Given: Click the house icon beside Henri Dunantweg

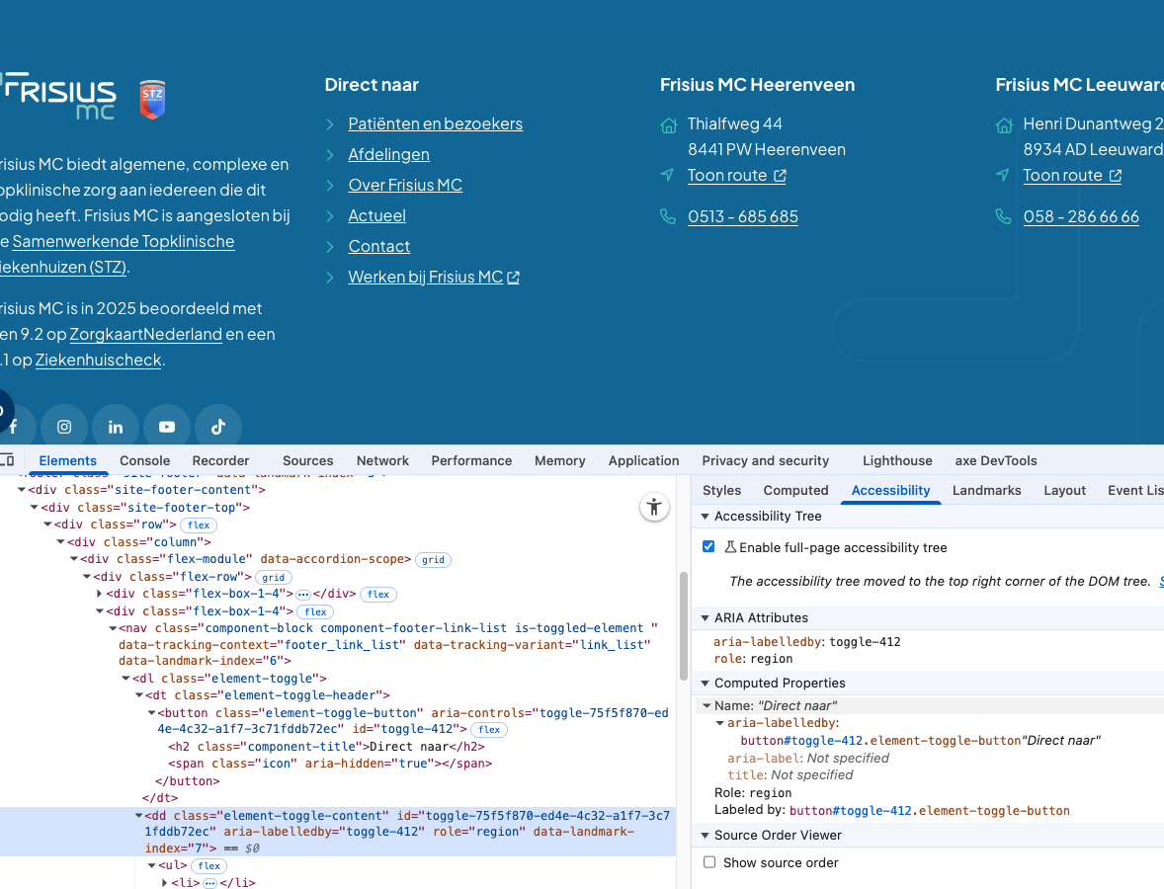Looking at the screenshot, I should tap(1004, 125).
